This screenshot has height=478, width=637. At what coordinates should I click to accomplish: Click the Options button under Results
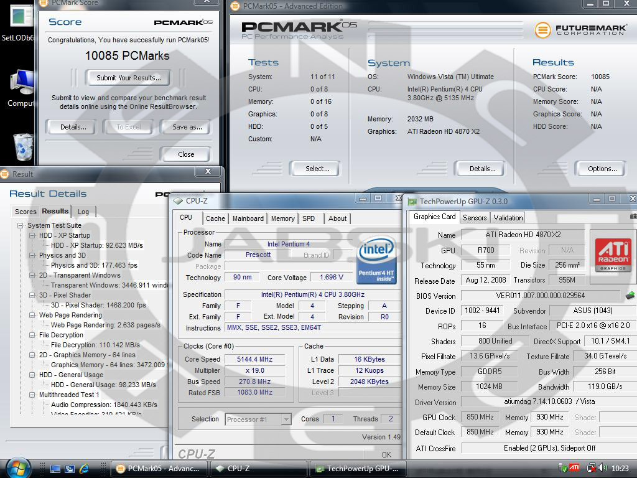[x=602, y=169]
